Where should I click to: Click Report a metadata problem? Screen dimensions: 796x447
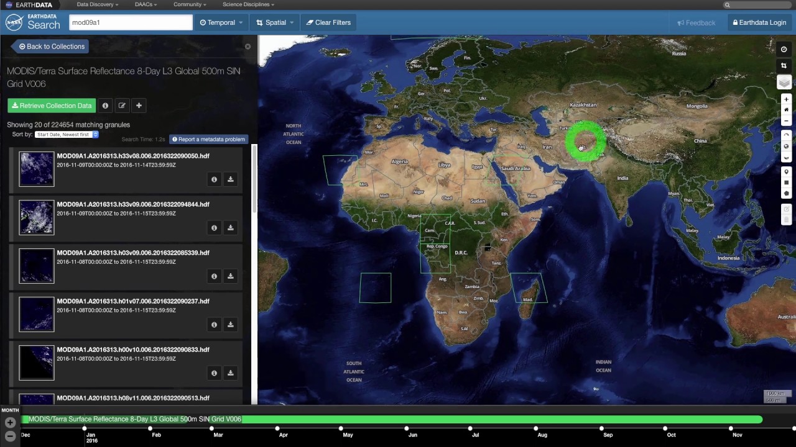(208, 139)
